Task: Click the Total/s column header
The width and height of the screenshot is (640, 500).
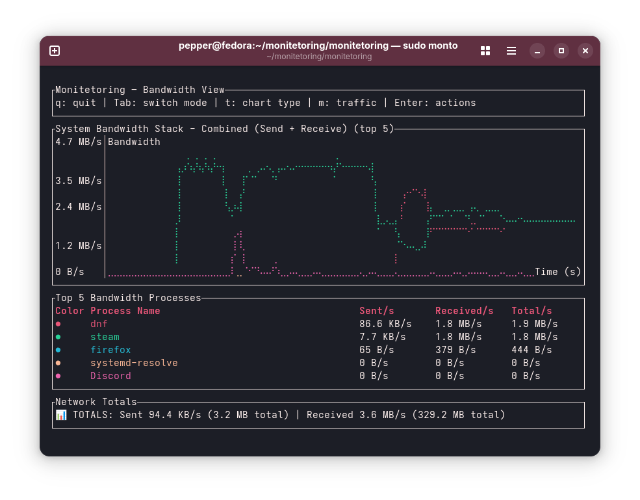Action: coord(532,311)
